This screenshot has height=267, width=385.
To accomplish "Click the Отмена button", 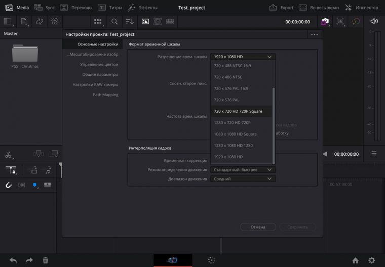I will [x=258, y=227].
